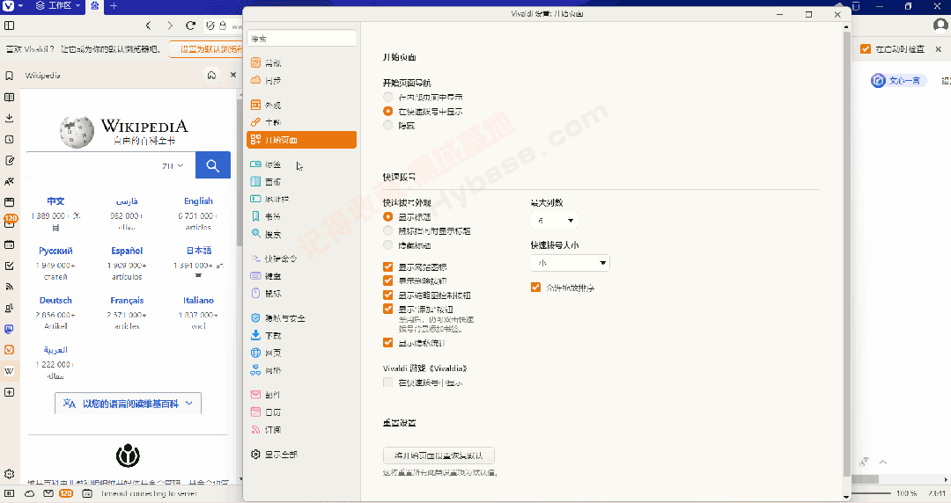Image resolution: width=951 pixels, height=503 pixels.
Task: Toggle the side panel from the toolbar
Action: tap(9, 26)
